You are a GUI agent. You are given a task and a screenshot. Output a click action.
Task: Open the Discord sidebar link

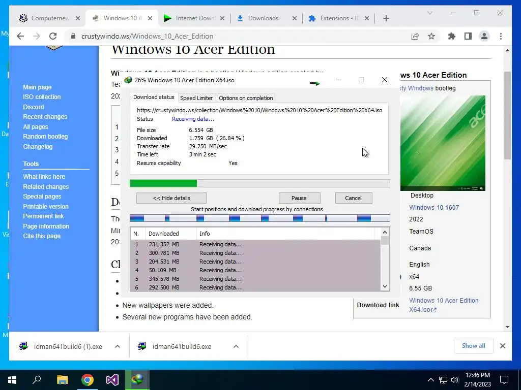pyautogui.click(x=33, y=107)
